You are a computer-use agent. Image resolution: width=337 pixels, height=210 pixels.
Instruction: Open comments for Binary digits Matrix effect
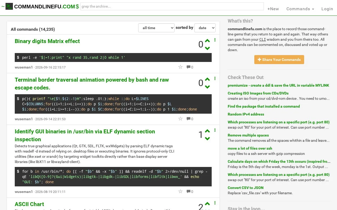190,67
